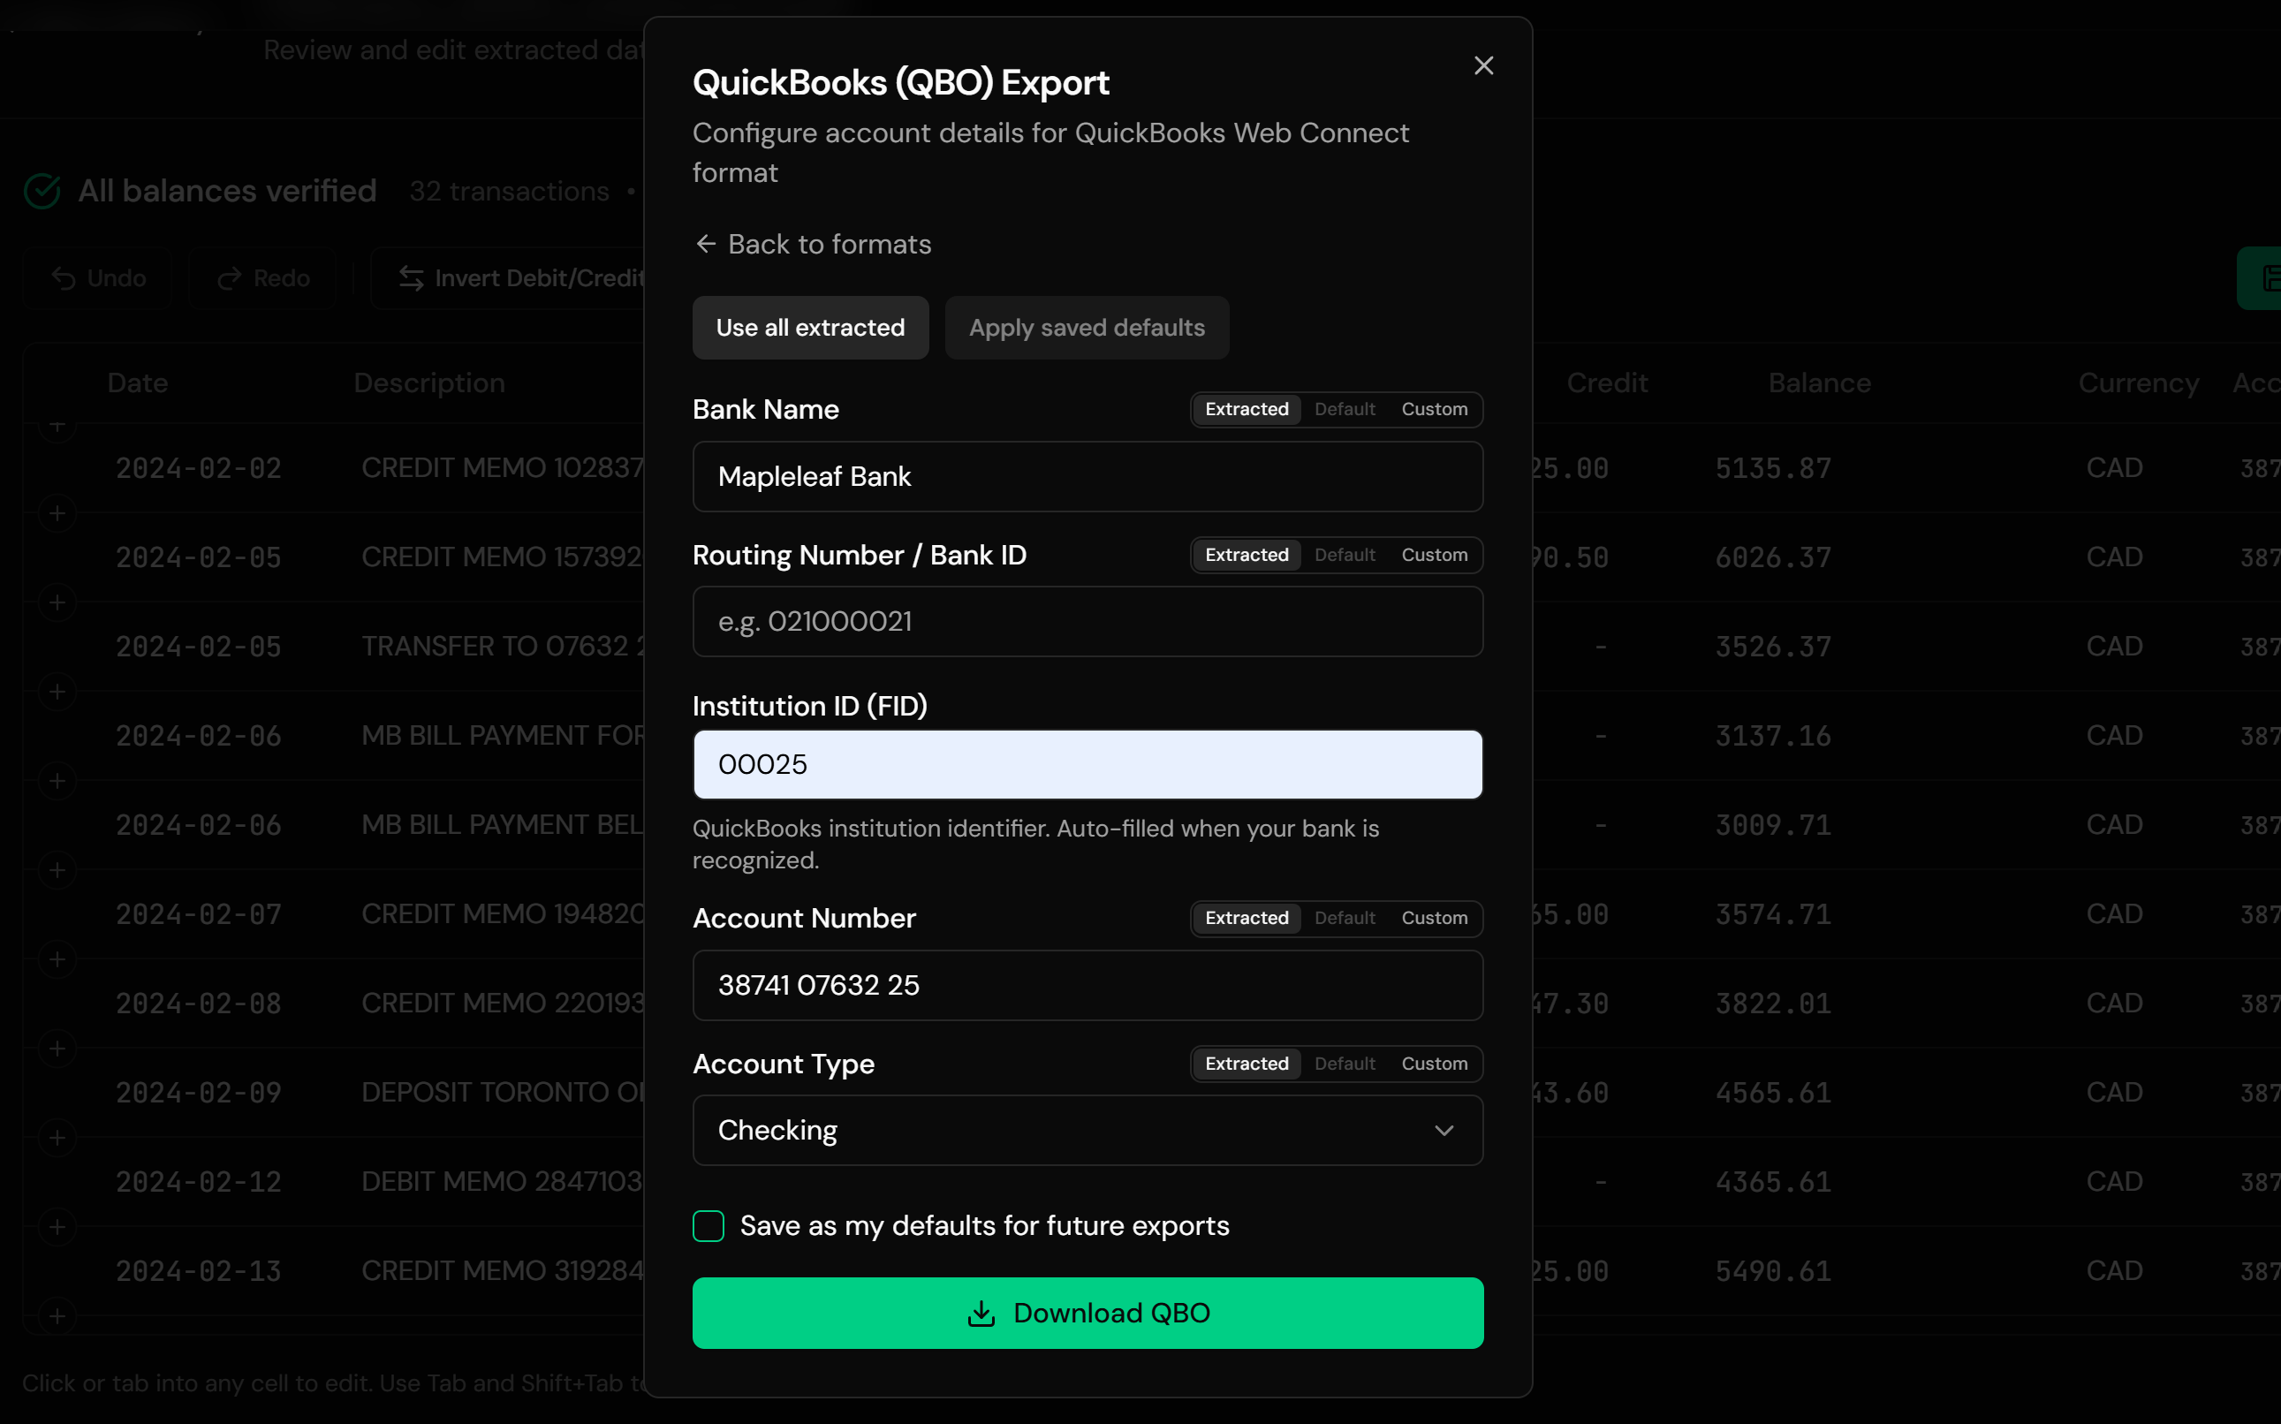Click balance cell 3526.37
The image size is (2281, 1424).
[1772, 646]
